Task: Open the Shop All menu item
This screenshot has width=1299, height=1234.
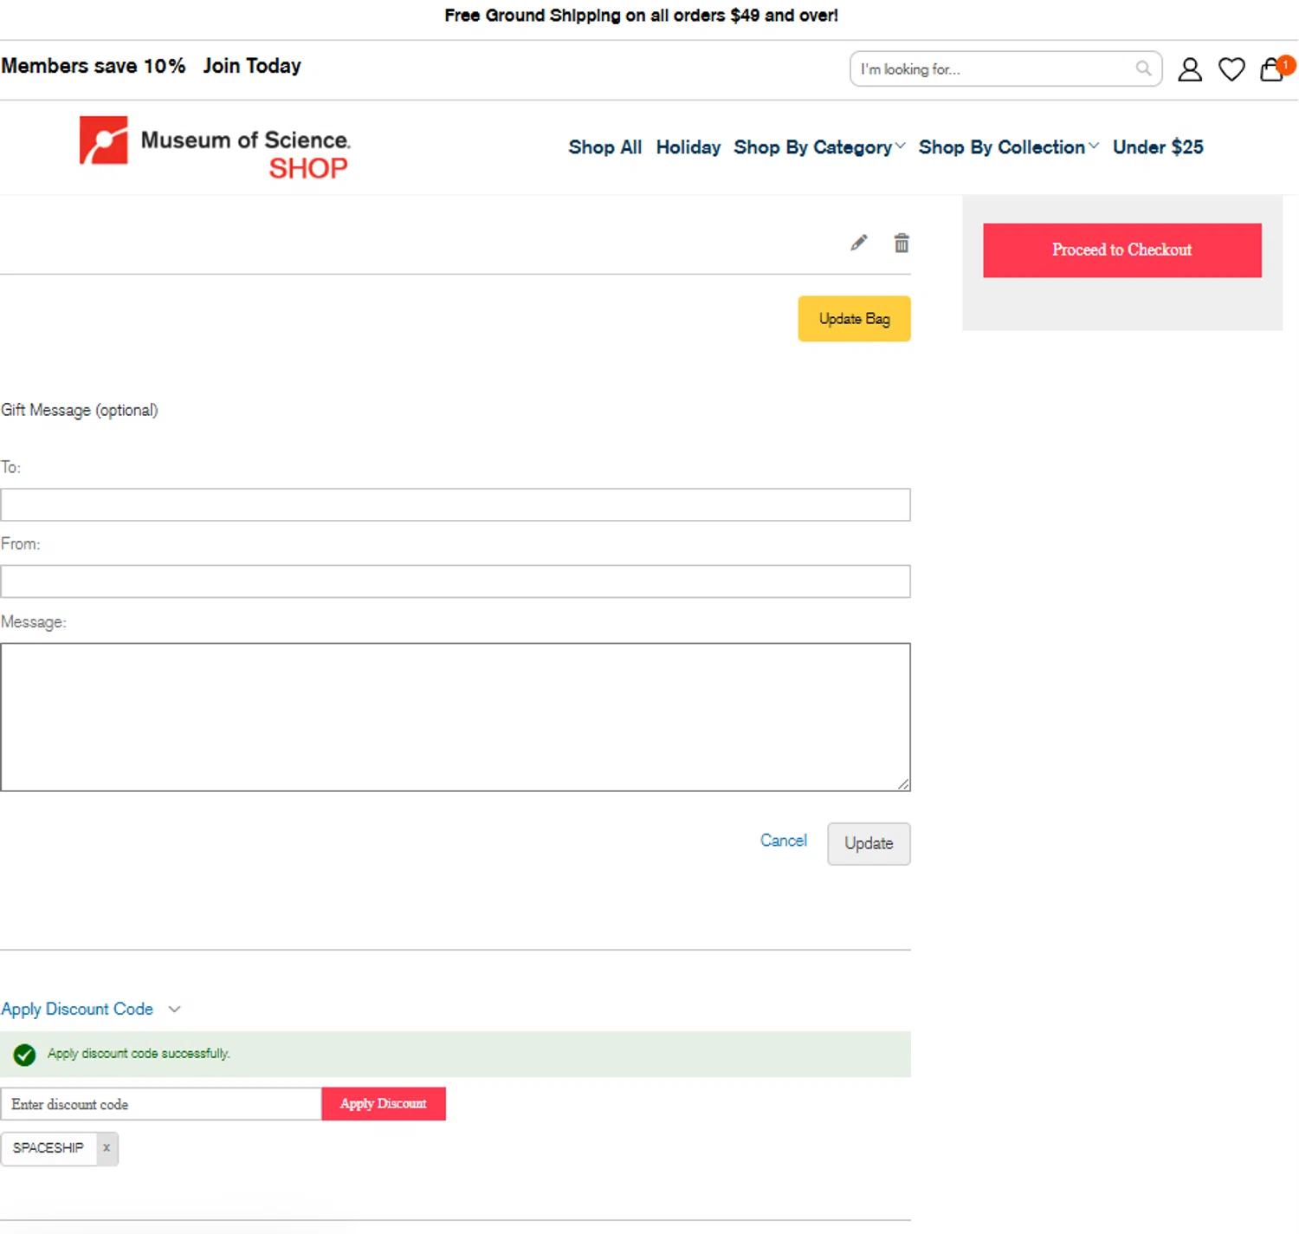Action: coord(604,147)
